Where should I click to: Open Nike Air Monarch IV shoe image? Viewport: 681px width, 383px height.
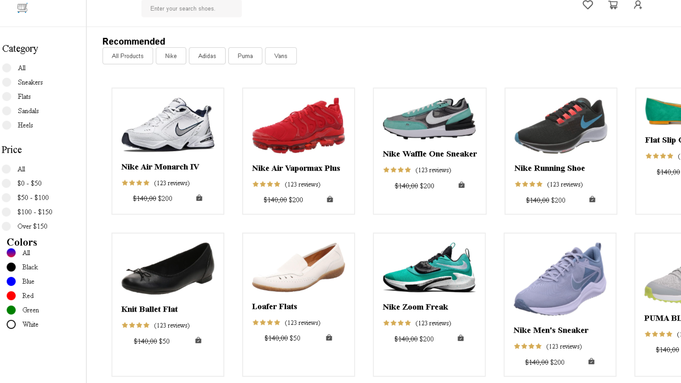[x=168, y=124]
